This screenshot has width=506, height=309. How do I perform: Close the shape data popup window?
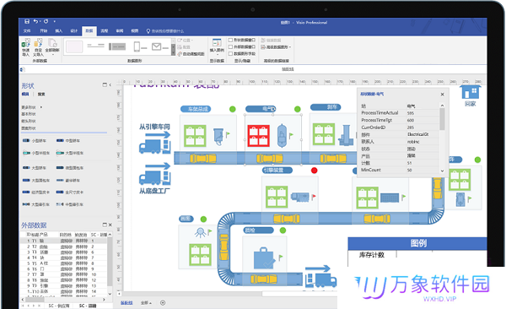(443, 95)
